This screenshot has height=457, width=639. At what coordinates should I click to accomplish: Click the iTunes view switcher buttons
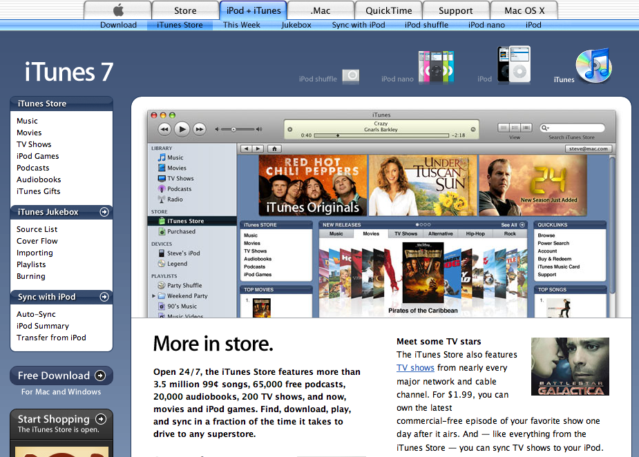point(515,128)
